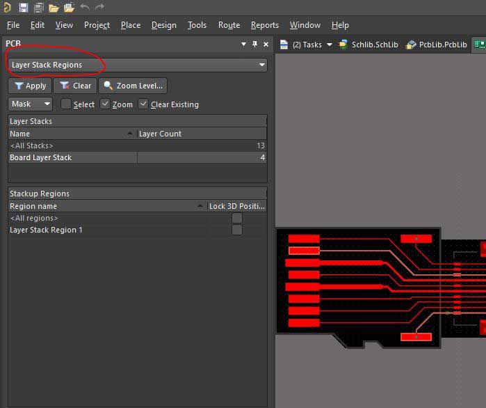The height and width of the screenshot is (408, 486).
Task: Click the Redo arrow icon
Action: [99, 8]
